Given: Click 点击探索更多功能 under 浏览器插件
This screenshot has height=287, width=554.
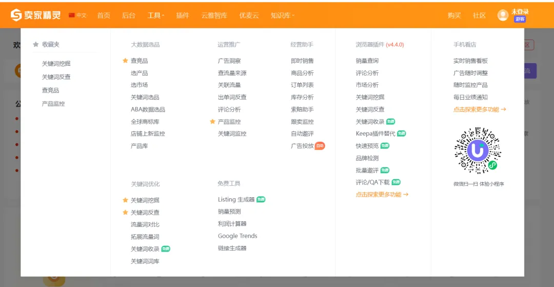Looking at the screenshot, I should (x=382, y=195).
